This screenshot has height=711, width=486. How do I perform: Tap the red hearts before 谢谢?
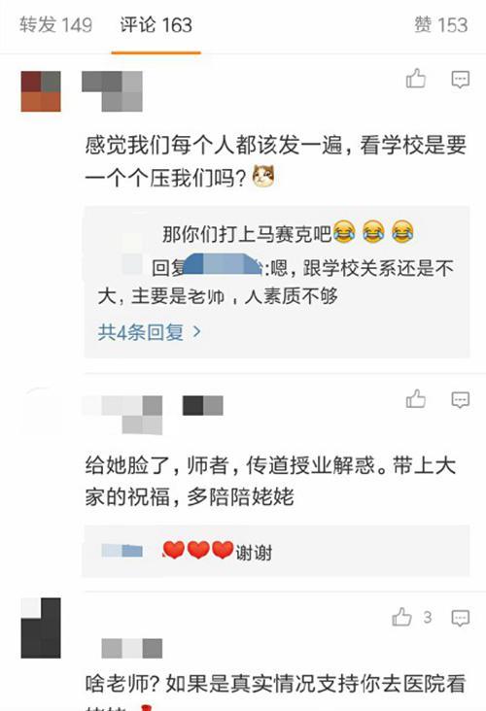(198, 550)
